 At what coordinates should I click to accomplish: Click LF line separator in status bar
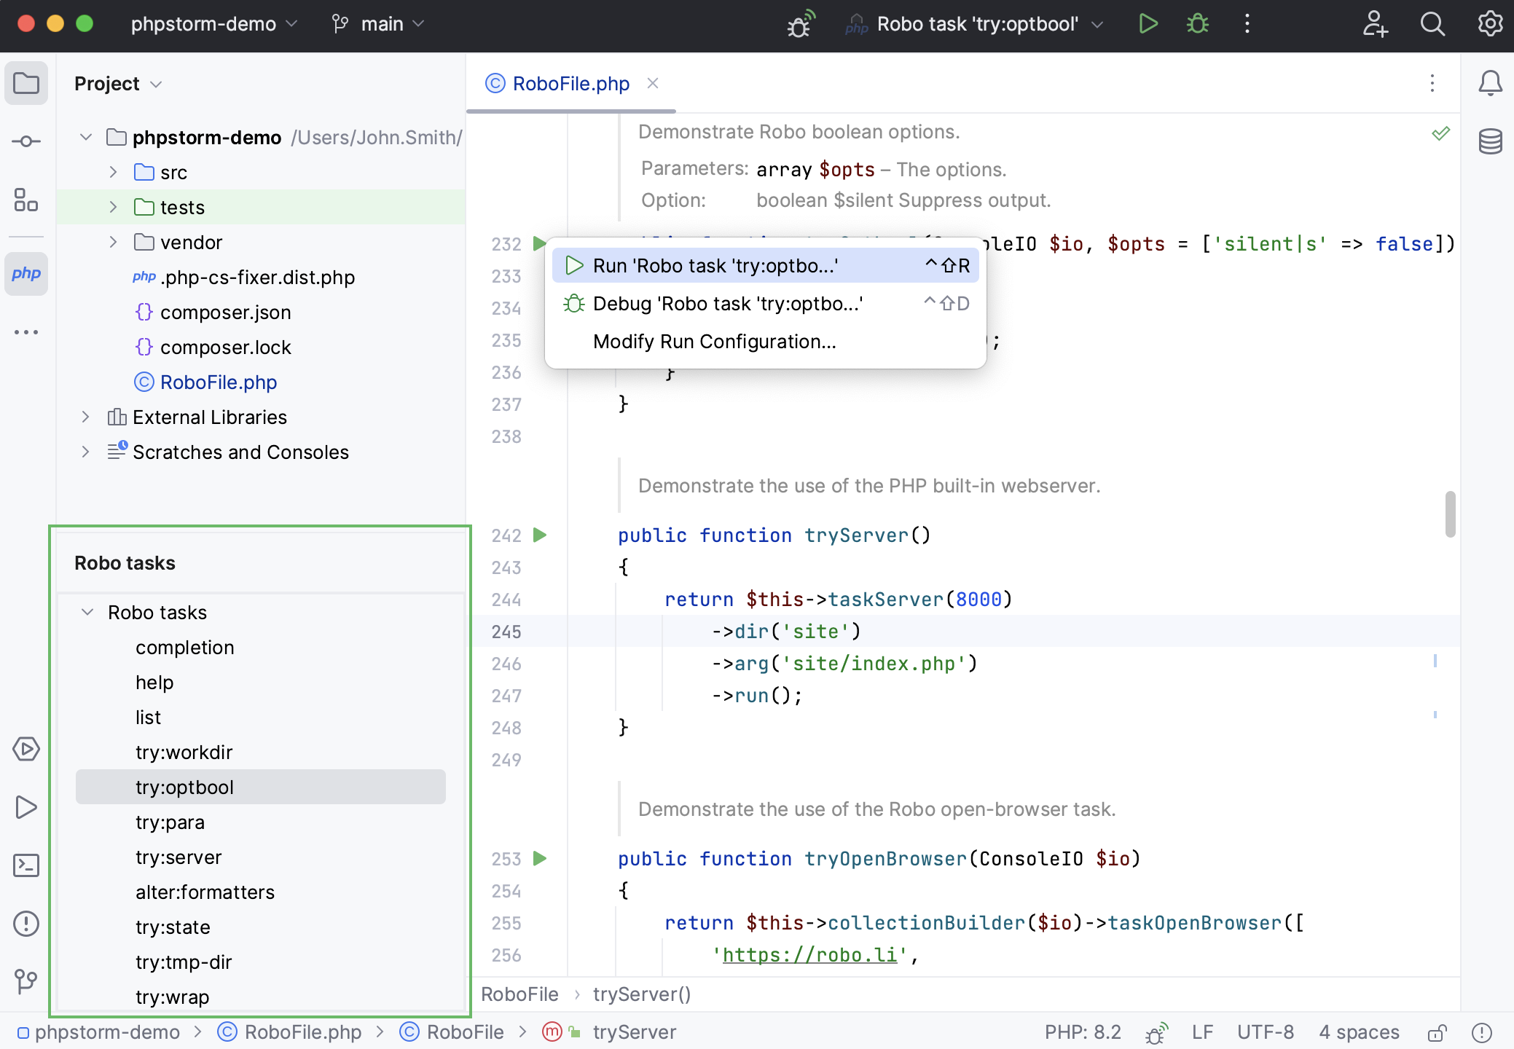coord(1202,1032)
